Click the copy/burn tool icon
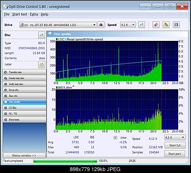The image size is (191, 173). [166, 25]
